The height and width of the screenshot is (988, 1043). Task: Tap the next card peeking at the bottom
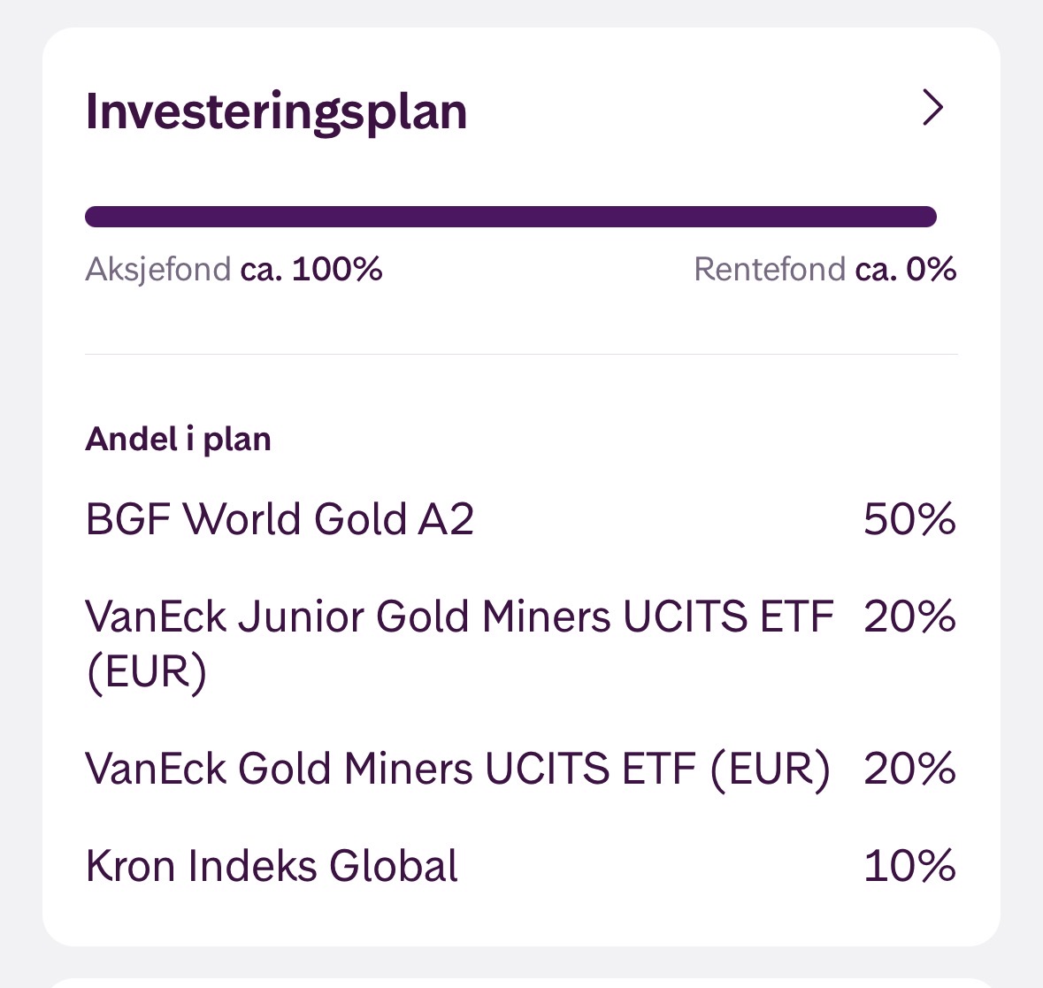(x=521, y=982)
